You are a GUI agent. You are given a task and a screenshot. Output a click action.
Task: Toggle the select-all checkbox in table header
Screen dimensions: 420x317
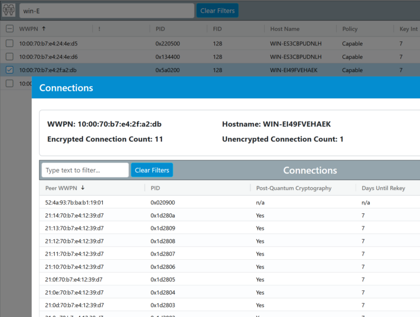point(9,29)
